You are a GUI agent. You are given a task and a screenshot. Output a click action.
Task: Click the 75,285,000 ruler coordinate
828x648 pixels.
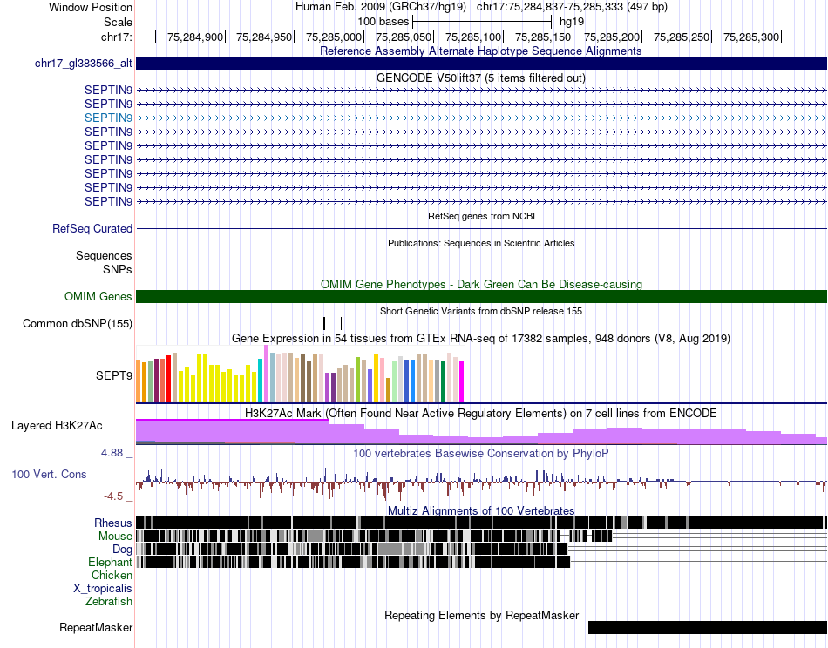click(334, 37)
